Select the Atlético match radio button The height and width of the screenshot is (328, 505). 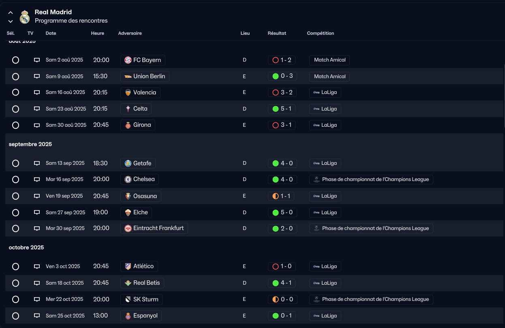pyautogui.click(x=16, y=267)
